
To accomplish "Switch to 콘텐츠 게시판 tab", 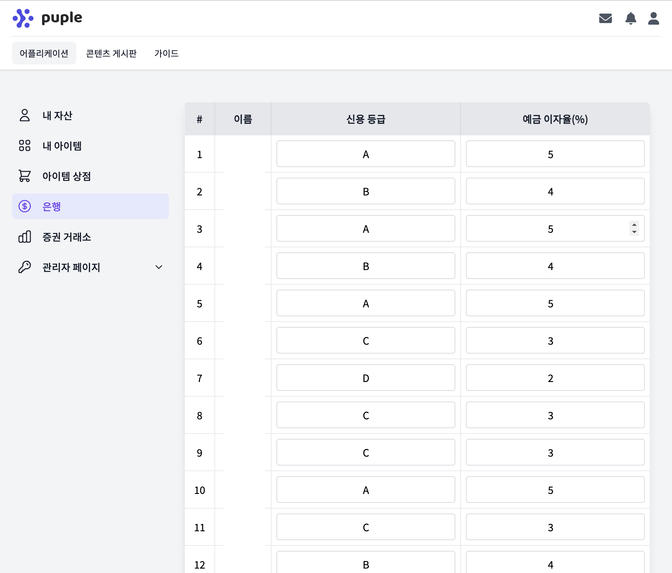I will point(111,53).
